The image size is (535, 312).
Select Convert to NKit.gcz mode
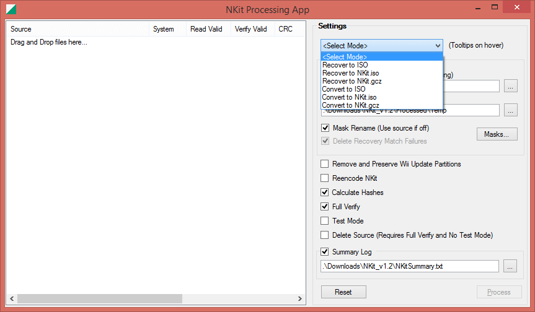coord(382,105)
